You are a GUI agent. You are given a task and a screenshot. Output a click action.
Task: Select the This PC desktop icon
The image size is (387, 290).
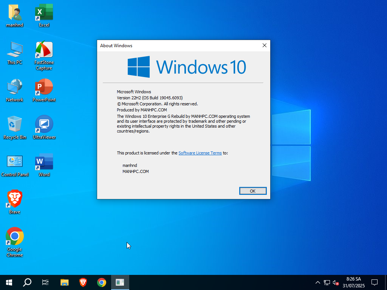[x=15, y=50]
